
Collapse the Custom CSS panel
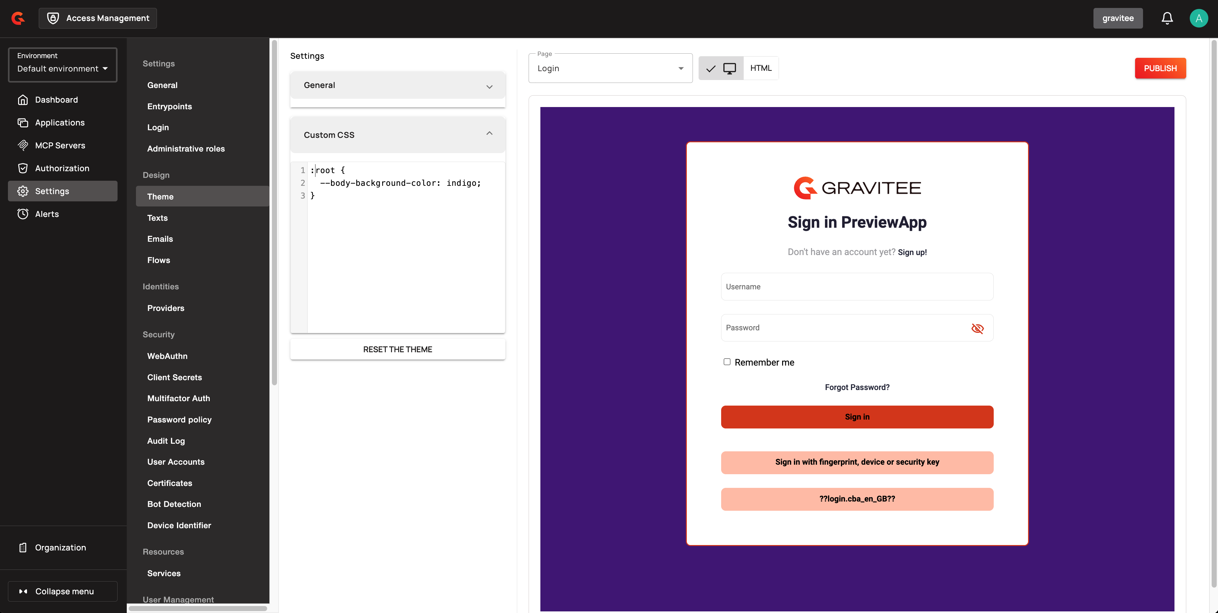tap(397, 135)
